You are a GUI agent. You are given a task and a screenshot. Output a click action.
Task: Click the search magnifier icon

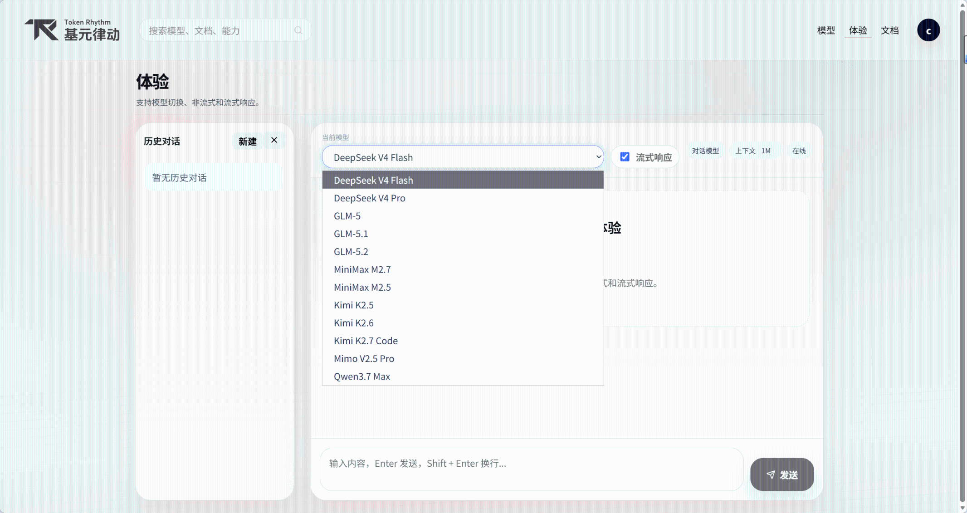(298, 30)
